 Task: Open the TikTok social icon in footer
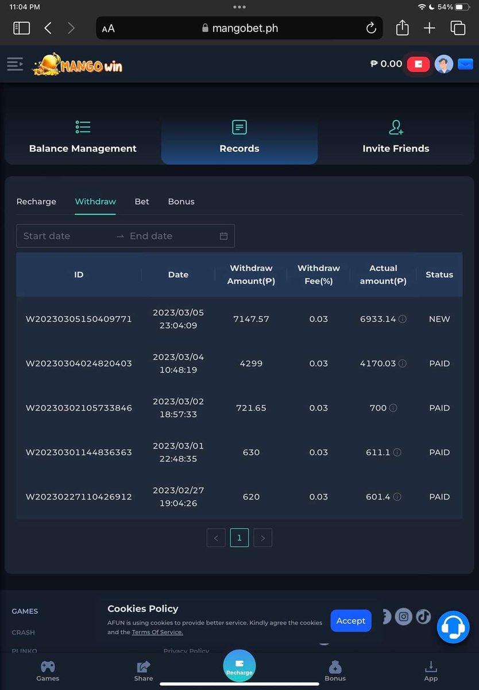(424, 616)
